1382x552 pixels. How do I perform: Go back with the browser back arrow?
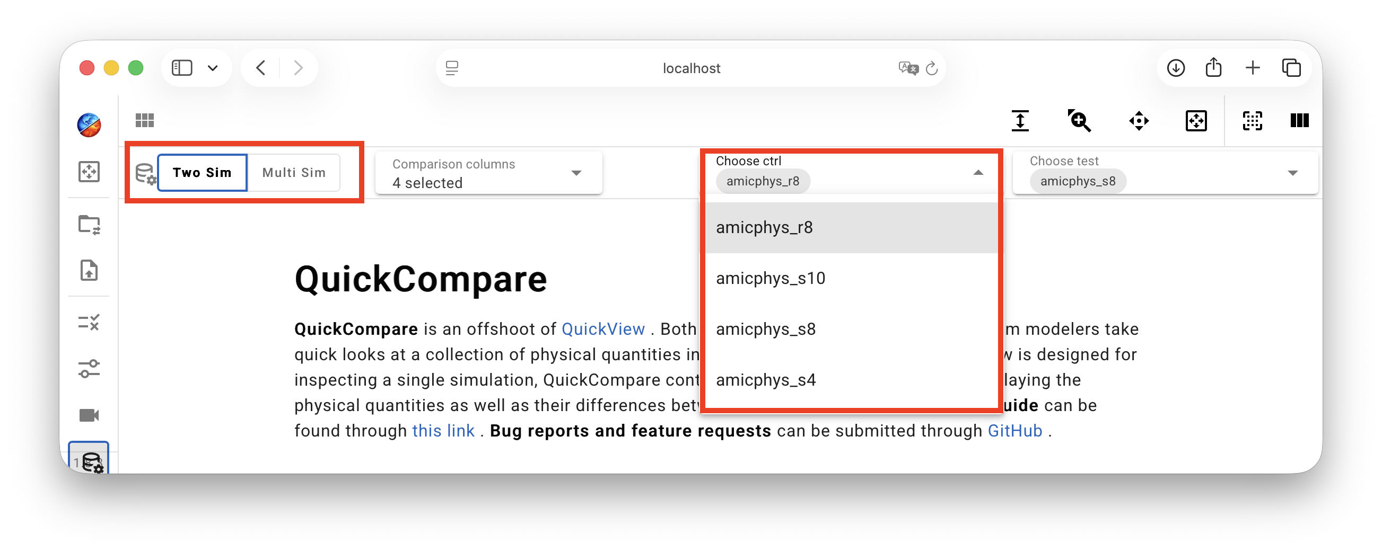(261, 68)
